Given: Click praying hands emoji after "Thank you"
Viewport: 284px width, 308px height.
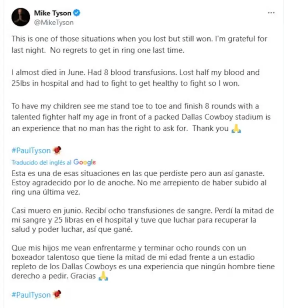Looking at the screenshot, I should click(235, 129).
